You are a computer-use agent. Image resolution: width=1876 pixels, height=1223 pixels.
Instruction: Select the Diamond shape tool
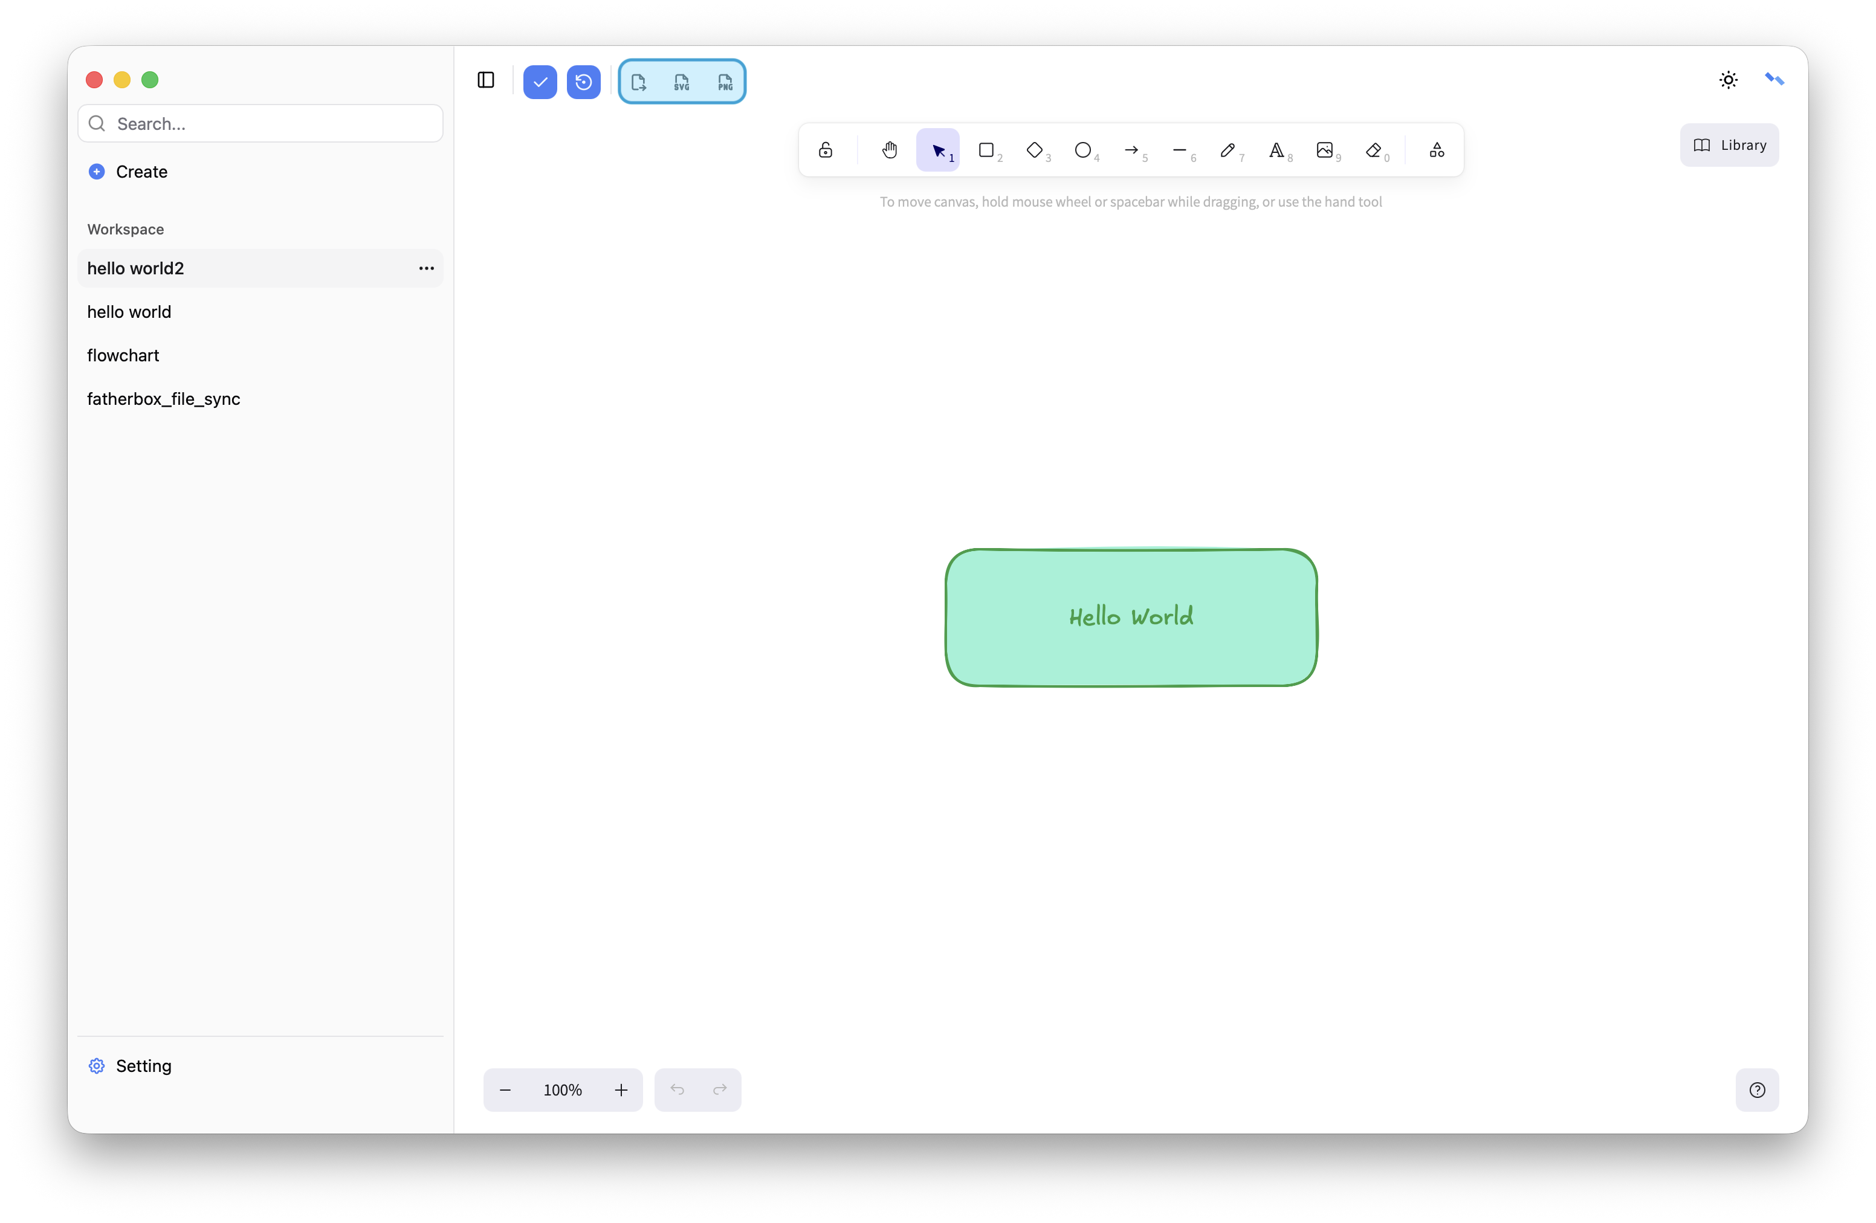pos(1034,150)
